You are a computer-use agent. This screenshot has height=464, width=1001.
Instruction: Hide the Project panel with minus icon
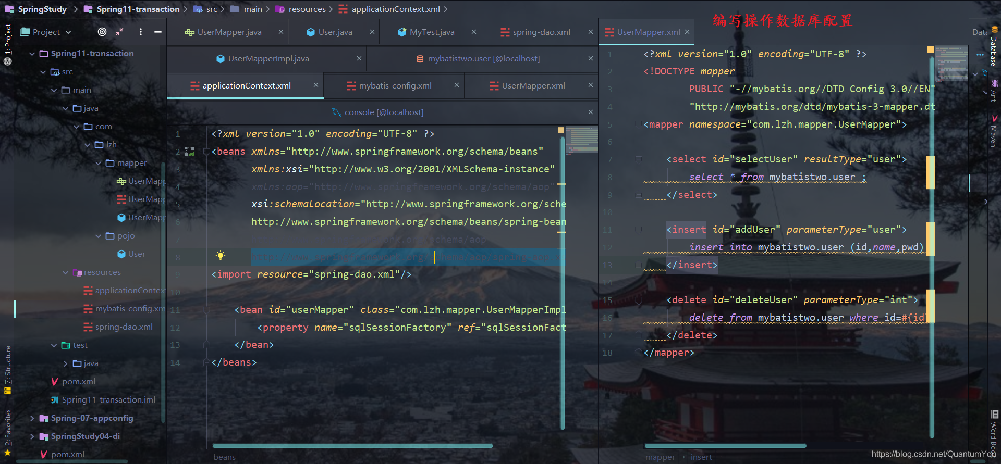[x=157, y=32]
